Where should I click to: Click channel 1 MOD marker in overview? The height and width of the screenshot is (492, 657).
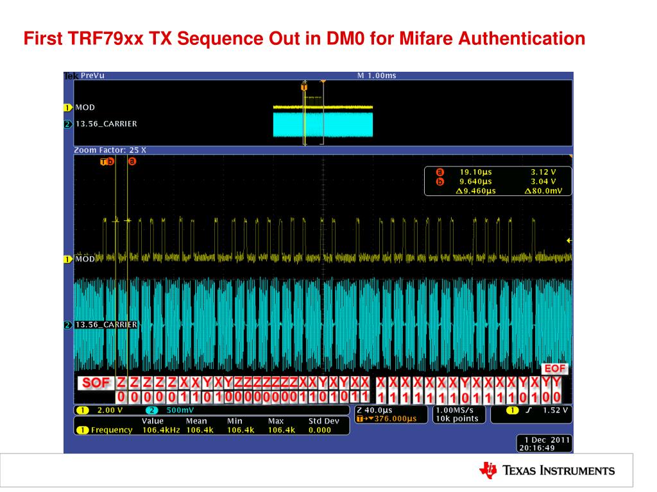coord(68,108)
